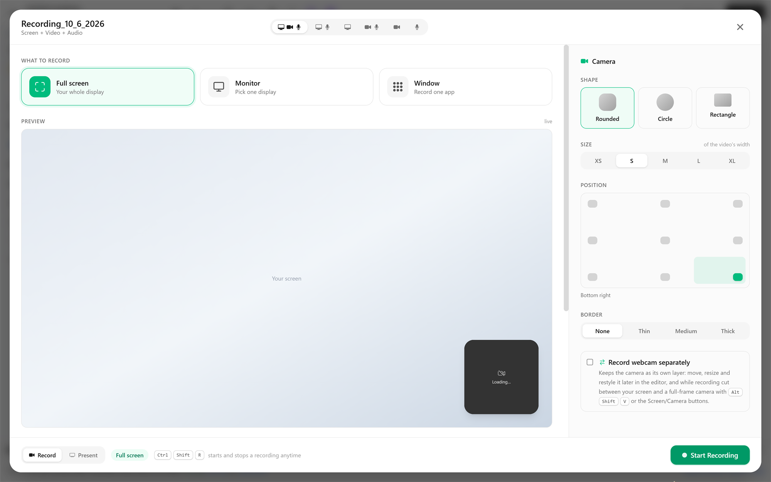Image resolution: width=771 pixels, height=482 pixels.
Task: Place camera at center position
Action: coord(665,240)
